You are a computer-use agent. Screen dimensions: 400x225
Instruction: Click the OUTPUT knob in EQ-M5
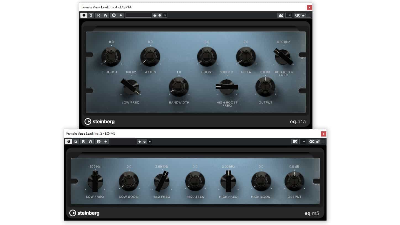[294, 182]
